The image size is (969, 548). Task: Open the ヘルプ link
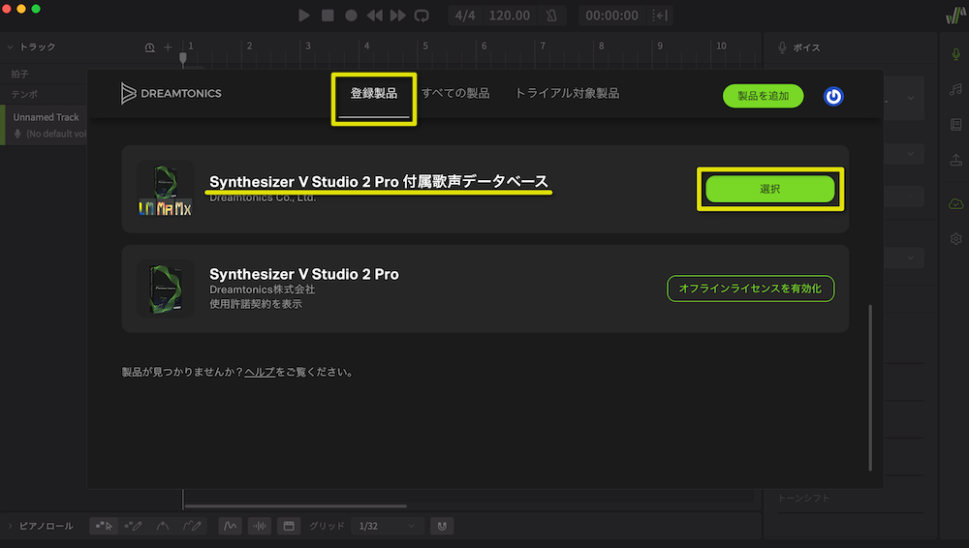pyautogui.click(x=260, y=372)
